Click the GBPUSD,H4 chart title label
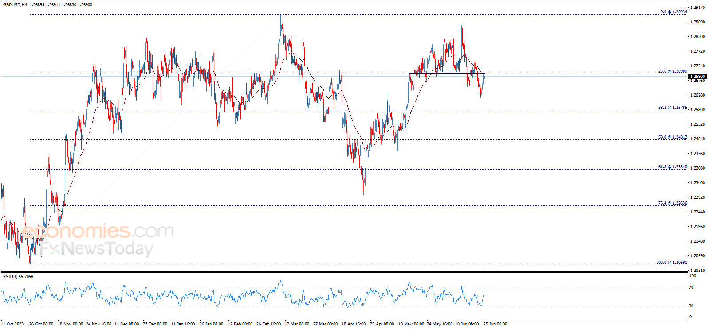The image size is (708, 329). [15, 4]
